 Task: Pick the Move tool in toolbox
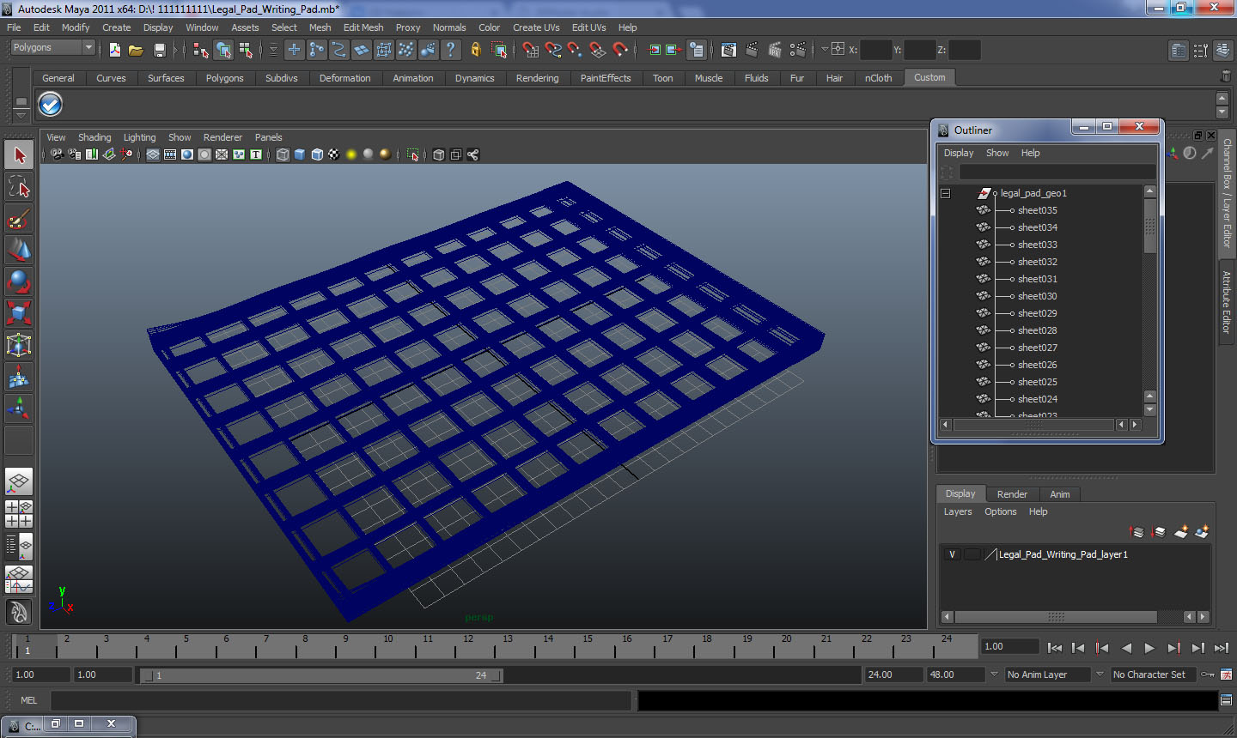pos(19,250)
